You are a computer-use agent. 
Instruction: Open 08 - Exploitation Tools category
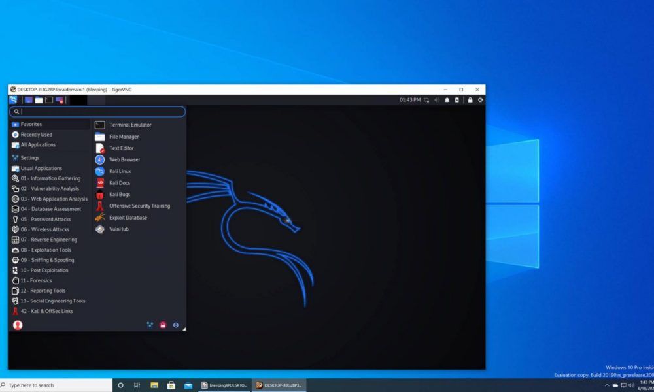[x=50, y=250]
